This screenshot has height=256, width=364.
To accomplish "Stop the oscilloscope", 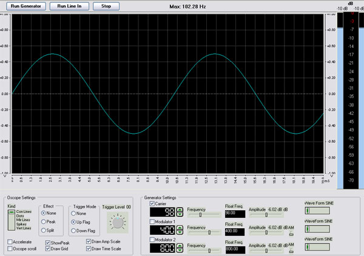I will (106, 6).
